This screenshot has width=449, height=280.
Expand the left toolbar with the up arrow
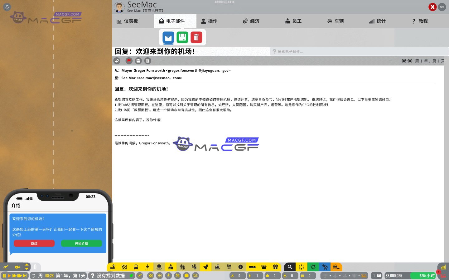tap(27, 265)
